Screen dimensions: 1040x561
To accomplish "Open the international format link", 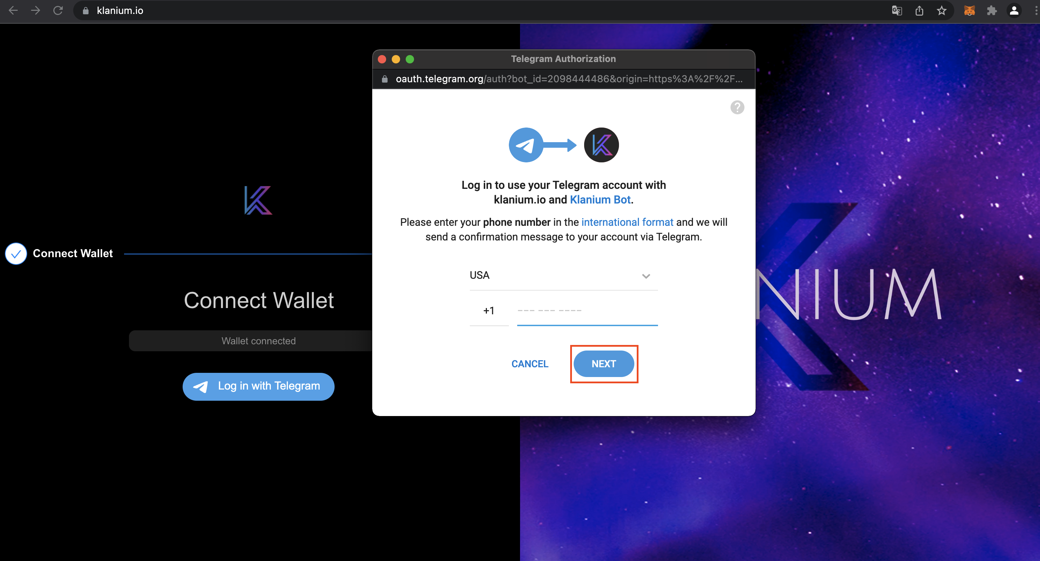I will click(x=627, y=222).
